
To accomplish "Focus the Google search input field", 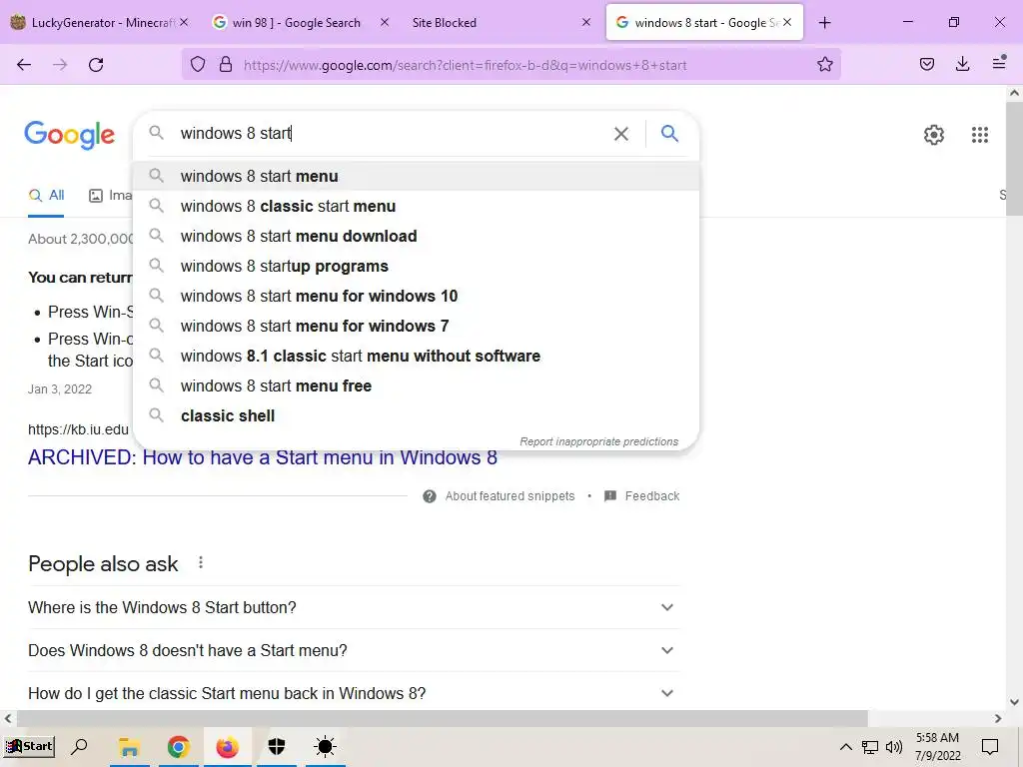I will pos(392,134).
